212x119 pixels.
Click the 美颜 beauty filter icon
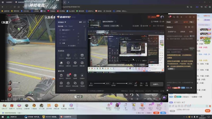tap(136, 83)
